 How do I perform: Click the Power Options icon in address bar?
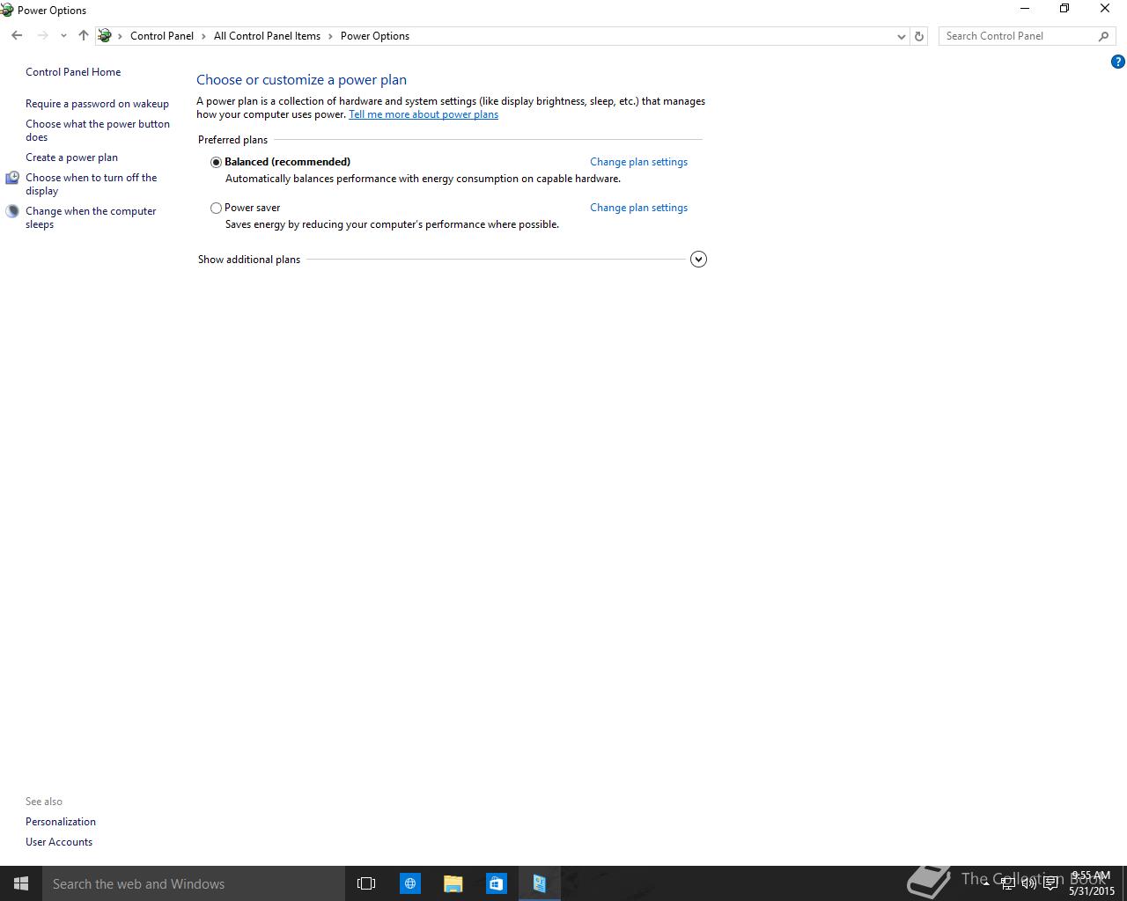[105, 36]
